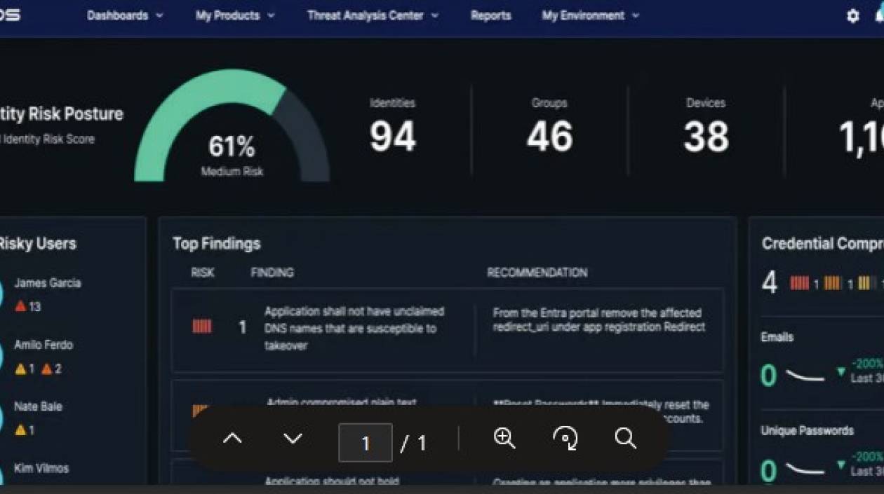
Task: Click the red severity bar icon near Credential count 4
Action: coord(800,283)
